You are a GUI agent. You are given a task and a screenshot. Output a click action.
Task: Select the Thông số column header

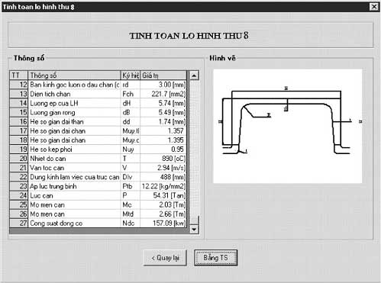point(74,76)
